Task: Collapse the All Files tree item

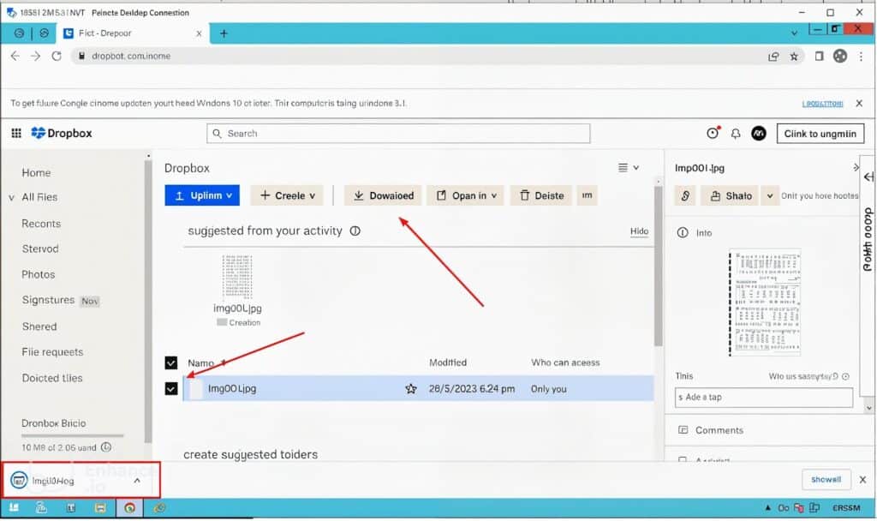Action: coord(11,198)
